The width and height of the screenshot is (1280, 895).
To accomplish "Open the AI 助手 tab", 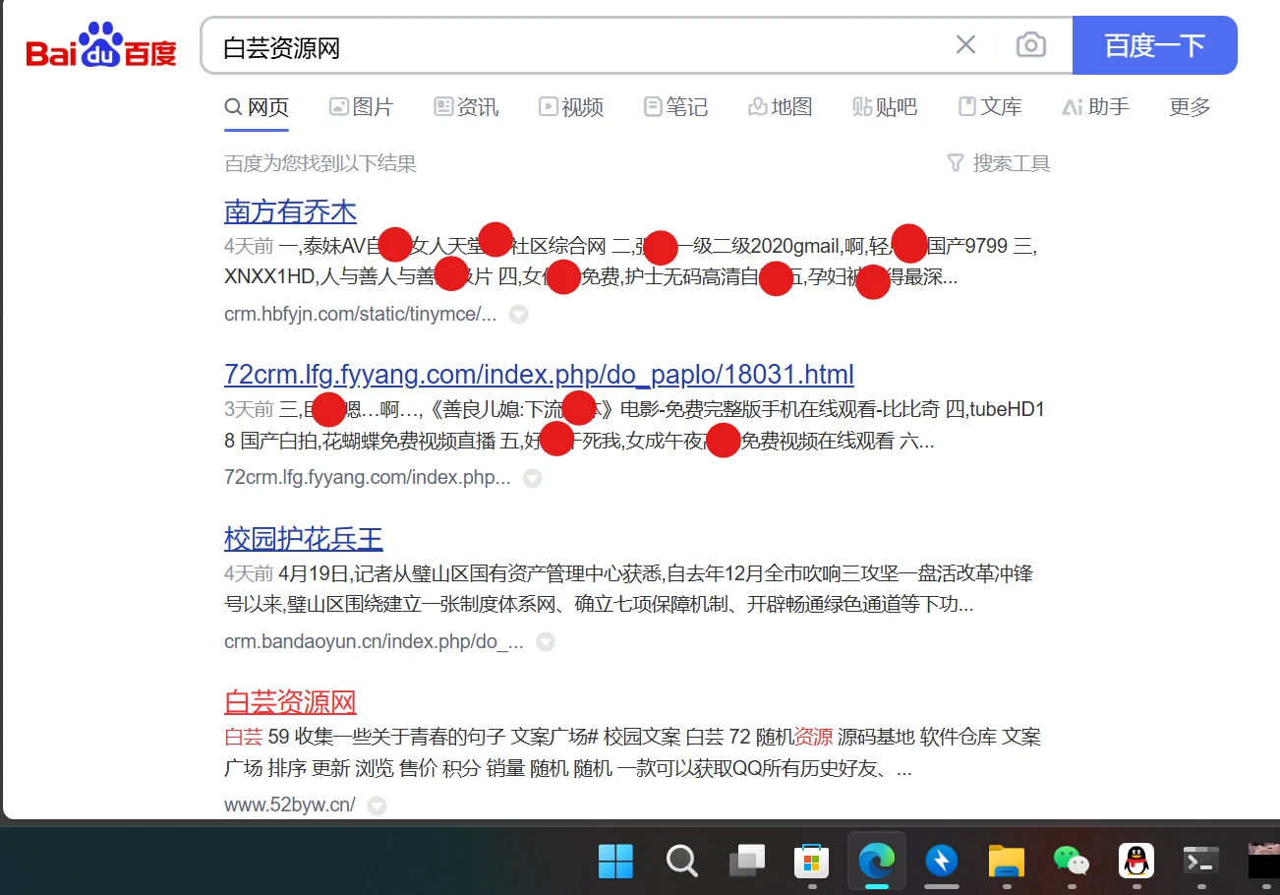I will (x=1095, y=107).
